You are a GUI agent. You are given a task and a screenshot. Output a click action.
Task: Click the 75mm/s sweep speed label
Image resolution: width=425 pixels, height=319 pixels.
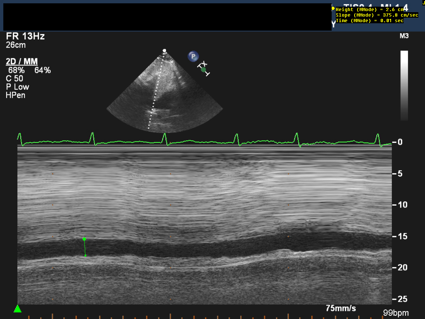341,308
